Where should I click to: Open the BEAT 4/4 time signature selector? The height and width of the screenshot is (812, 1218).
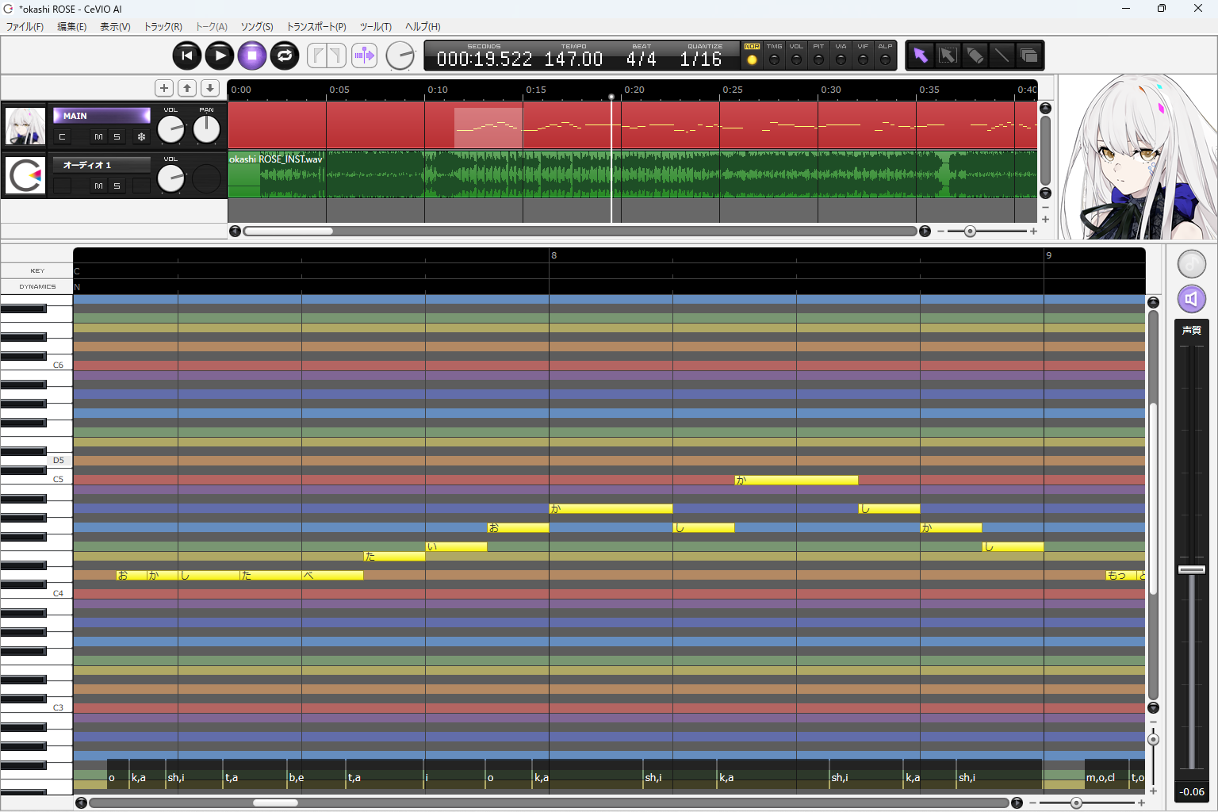[x=641, y=59]
